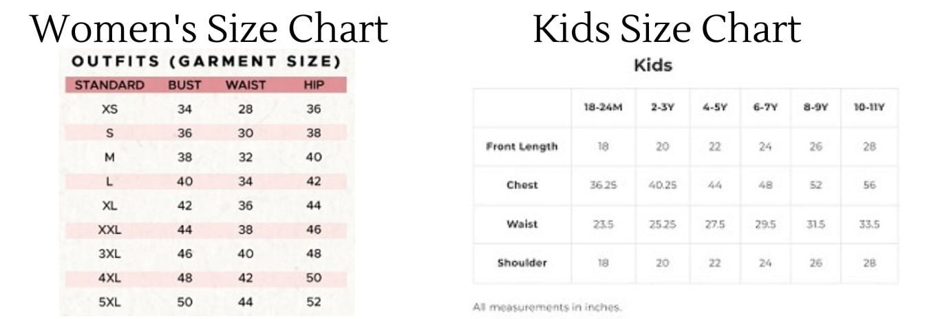The height and width of the screenshot is (319, 929).
Task: Select the XS size row label
Action: pos(109,109)
